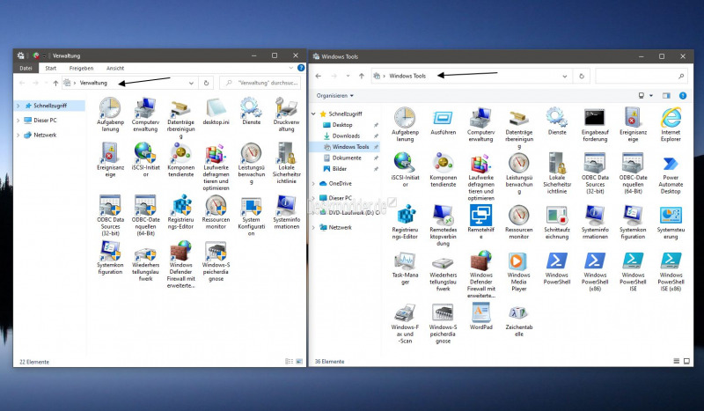Viewport: 704px width, 411px height.
Task: Open the WordPad icon
Action: point(480,316)
